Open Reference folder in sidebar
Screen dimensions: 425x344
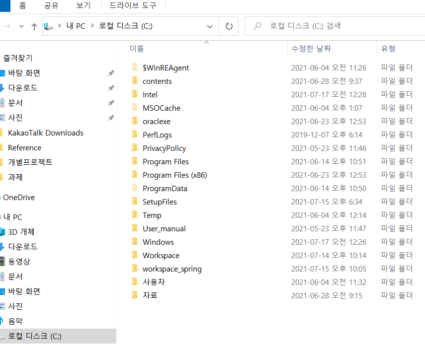point(25,148)
